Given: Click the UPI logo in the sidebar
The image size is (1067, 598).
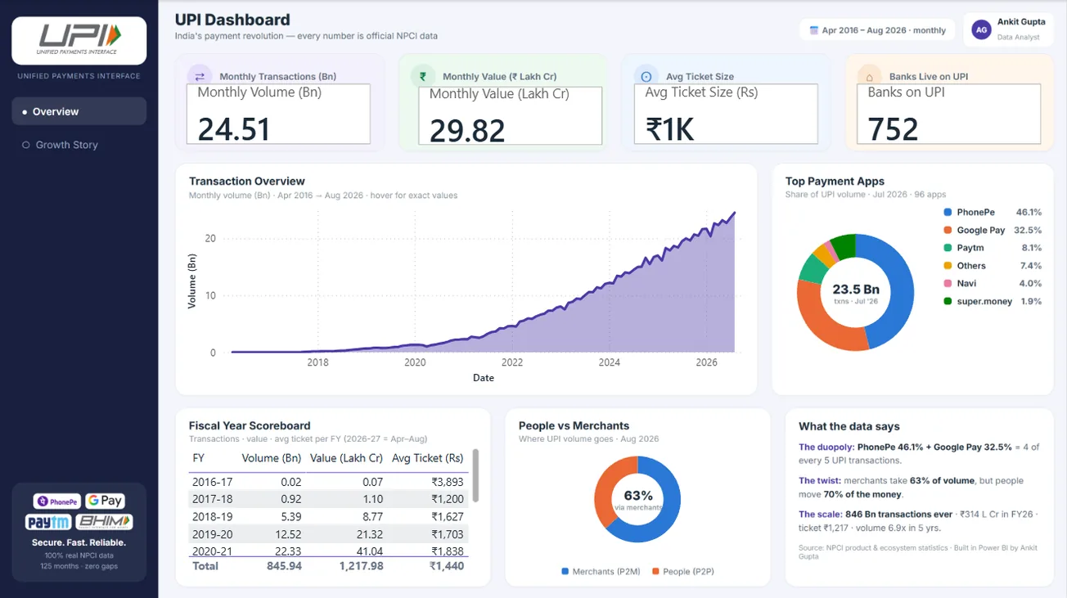Looking at the screenshot, I should coord(79,40).
